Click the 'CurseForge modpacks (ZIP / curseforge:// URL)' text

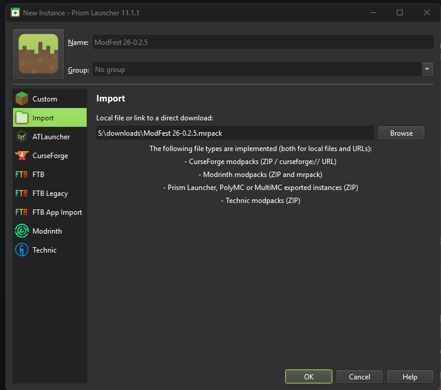[260, 162]
